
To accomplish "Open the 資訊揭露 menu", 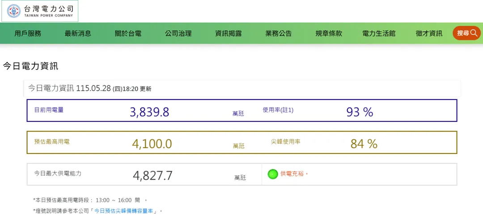I will click(x=228, y=33).
